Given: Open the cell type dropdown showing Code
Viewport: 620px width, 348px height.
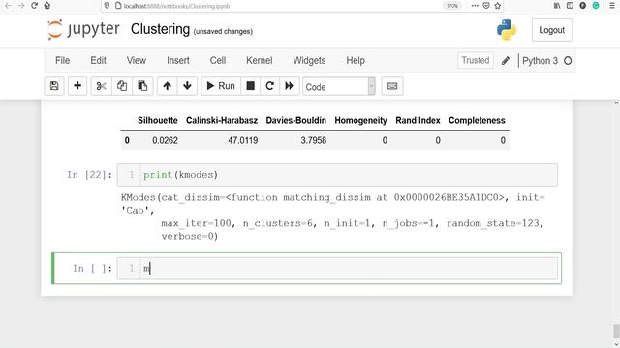Looking at the screenshot, I should click(x=339, y=86).
